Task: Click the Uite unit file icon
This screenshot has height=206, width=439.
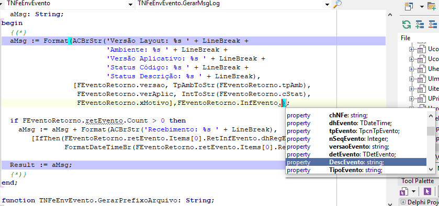Action: [421, 89]
